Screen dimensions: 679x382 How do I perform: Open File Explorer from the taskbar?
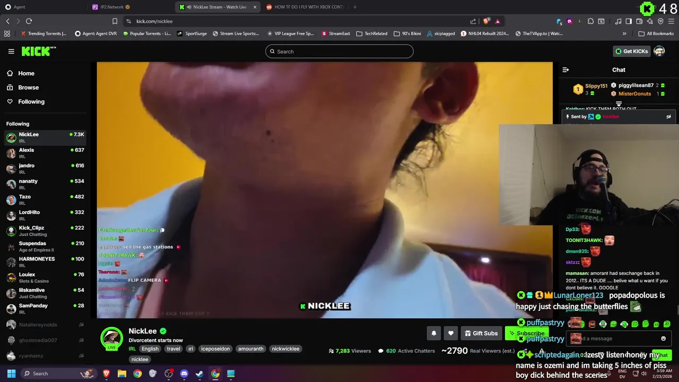(x=122, y=374)
